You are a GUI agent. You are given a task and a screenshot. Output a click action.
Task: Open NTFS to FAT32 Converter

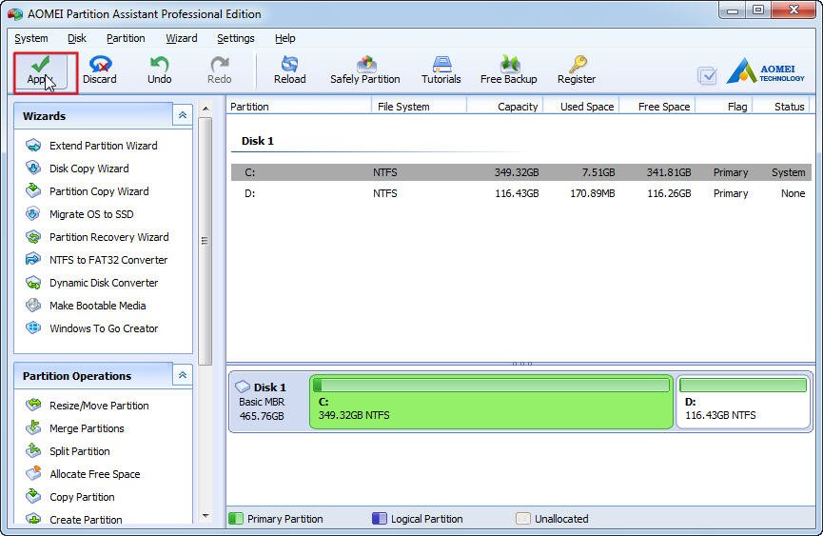click(108, 260)
